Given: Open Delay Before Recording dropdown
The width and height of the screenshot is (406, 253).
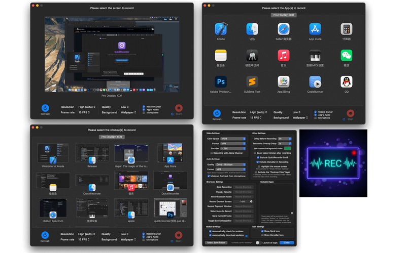Looking at the screenshot, I should 285,139.
